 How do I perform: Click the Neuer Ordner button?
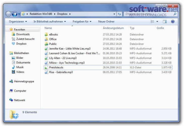[x=106, y=21]
